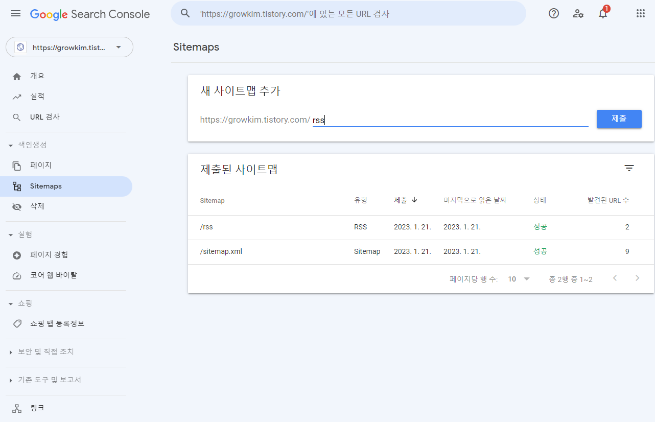Click the 페이지 경험 plus-circle icon
Screen dimensions: 655x422
point(17,255)
